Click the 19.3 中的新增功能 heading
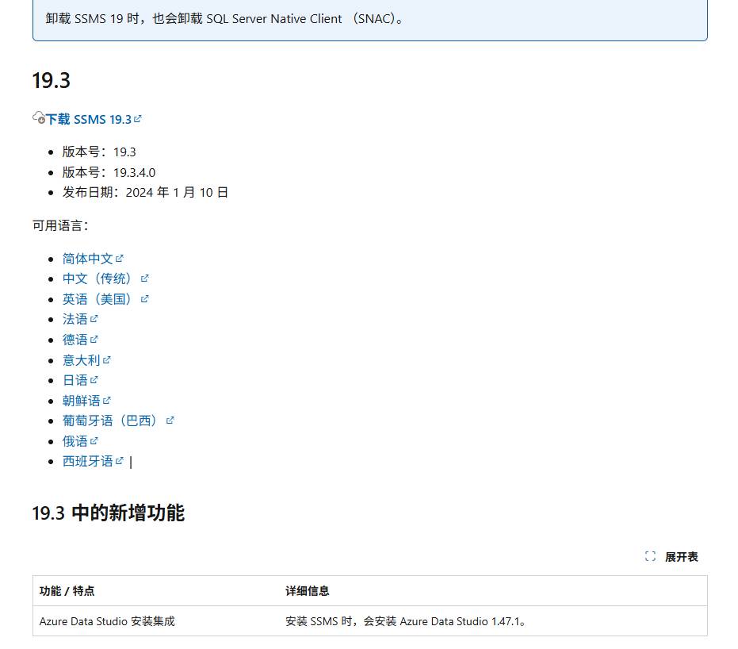This screenshot has width=738, height=649. (109, 513)
